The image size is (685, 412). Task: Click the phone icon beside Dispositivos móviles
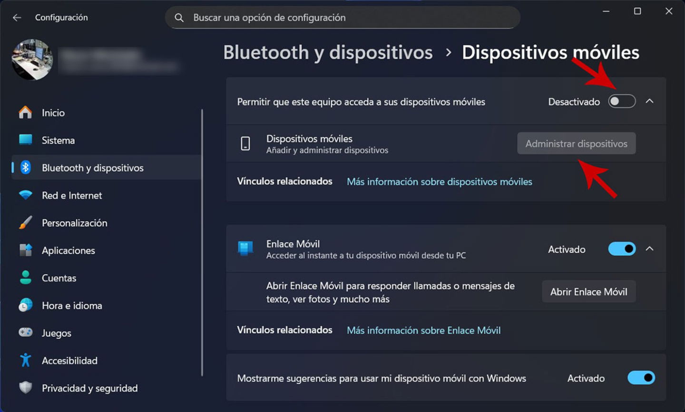coord(245,144)
